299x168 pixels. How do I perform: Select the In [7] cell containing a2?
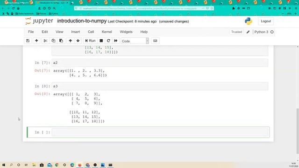[160, 63]
